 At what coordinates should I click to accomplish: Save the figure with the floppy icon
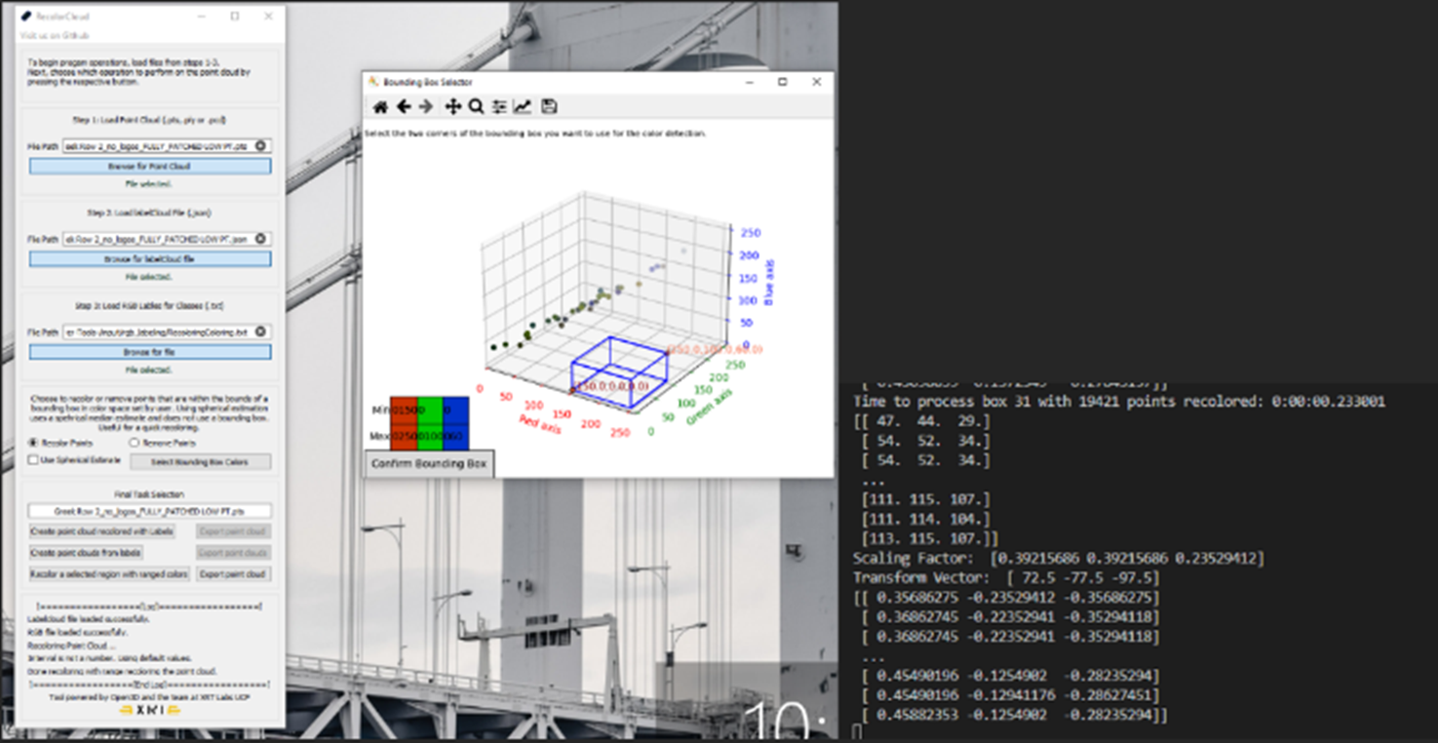pos(549,107)
